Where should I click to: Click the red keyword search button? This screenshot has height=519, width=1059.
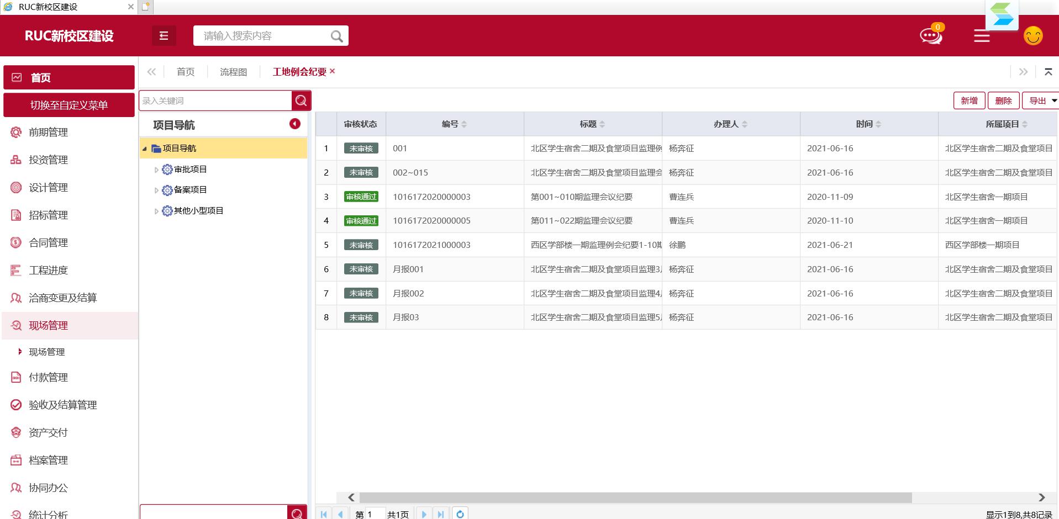pyautogui.click(x=301, y=100)
